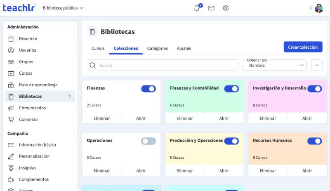Click the Grupos people icon

point(11,62)
